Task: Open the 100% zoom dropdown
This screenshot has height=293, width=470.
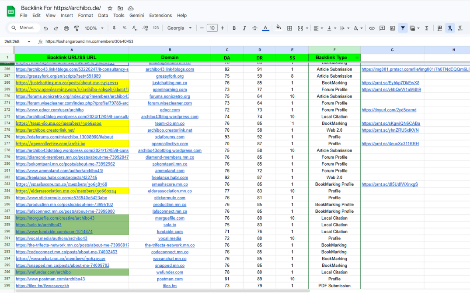Action: [94, 28]
